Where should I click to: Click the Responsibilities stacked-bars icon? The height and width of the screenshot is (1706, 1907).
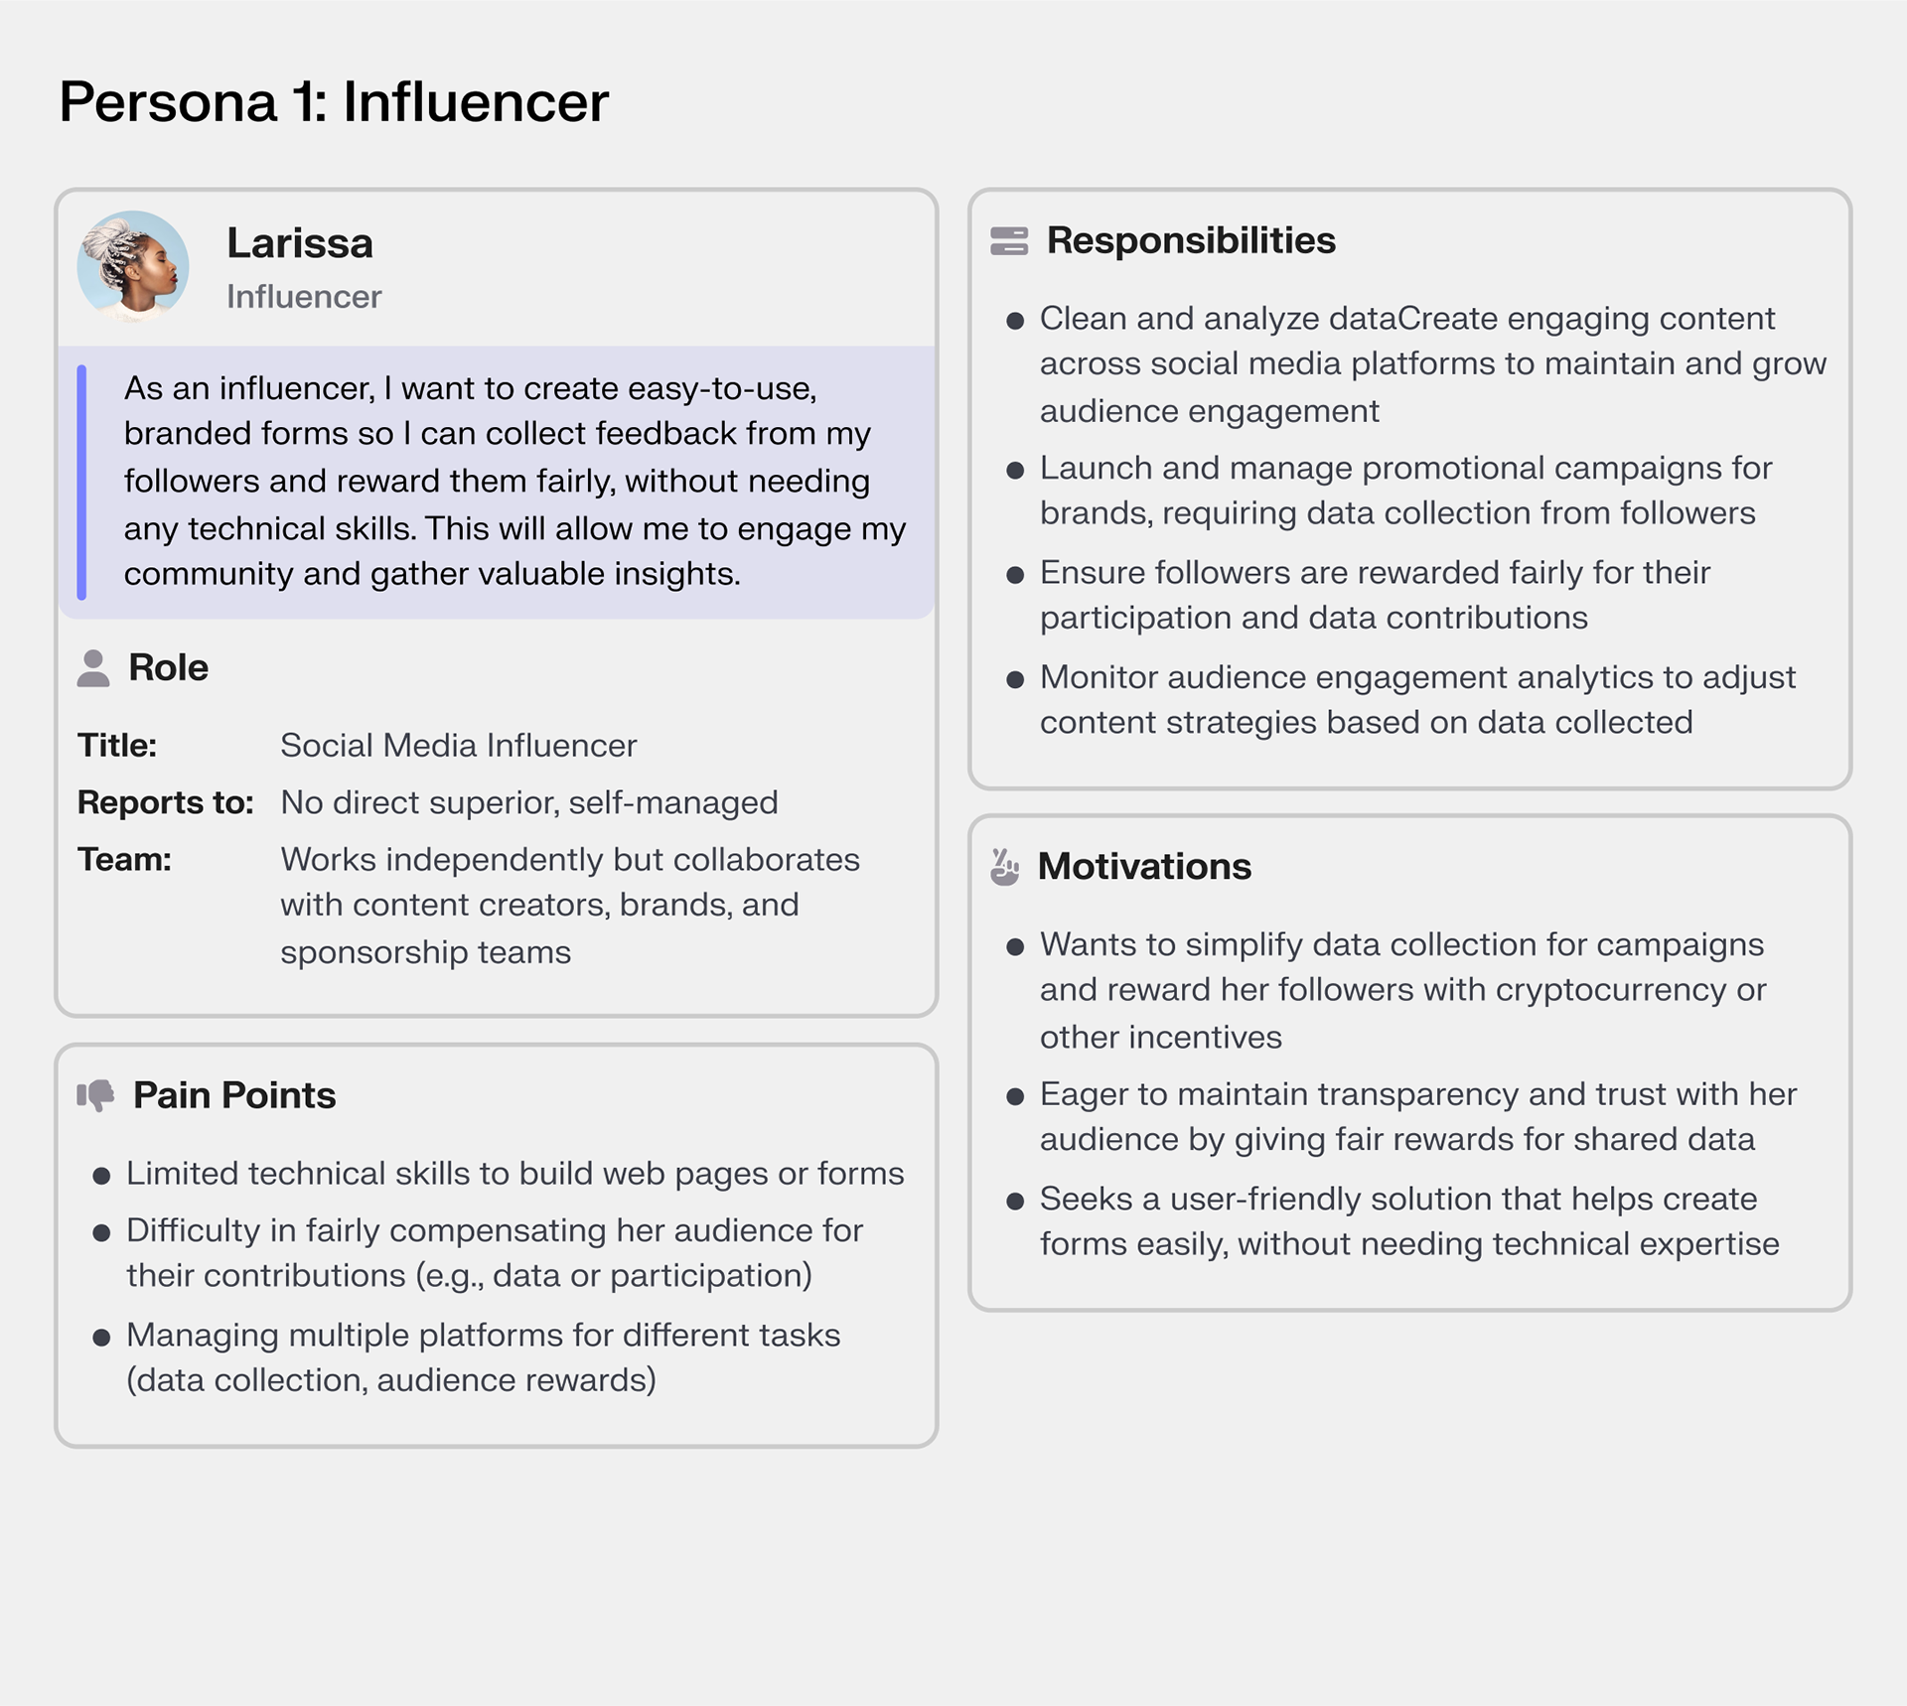(x=1009, y=241)
